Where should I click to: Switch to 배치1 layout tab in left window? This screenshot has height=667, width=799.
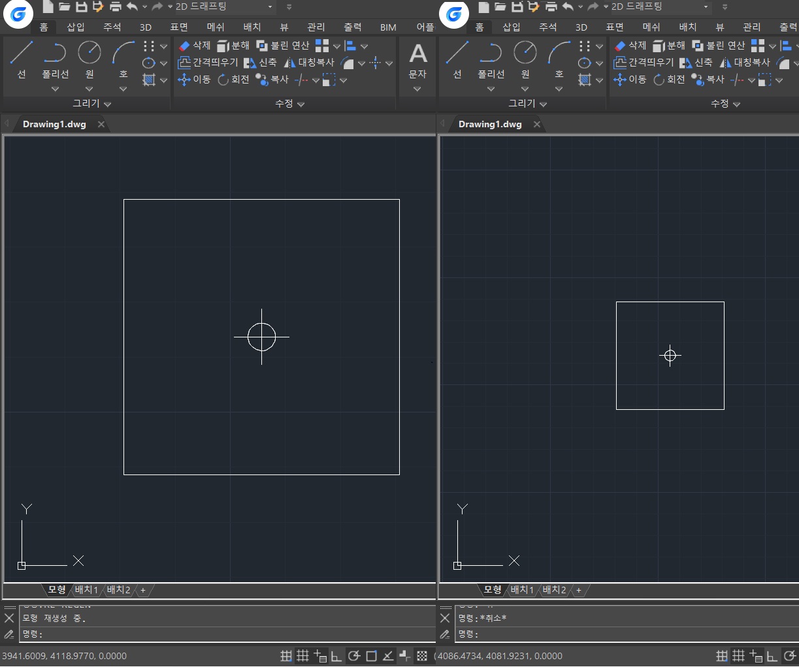[x=86, y=590]
